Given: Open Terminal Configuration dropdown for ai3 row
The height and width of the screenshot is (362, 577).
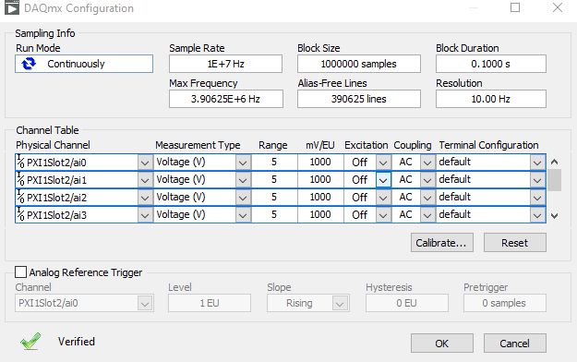Looking at the screenshot, I should (x=537, y=215).
